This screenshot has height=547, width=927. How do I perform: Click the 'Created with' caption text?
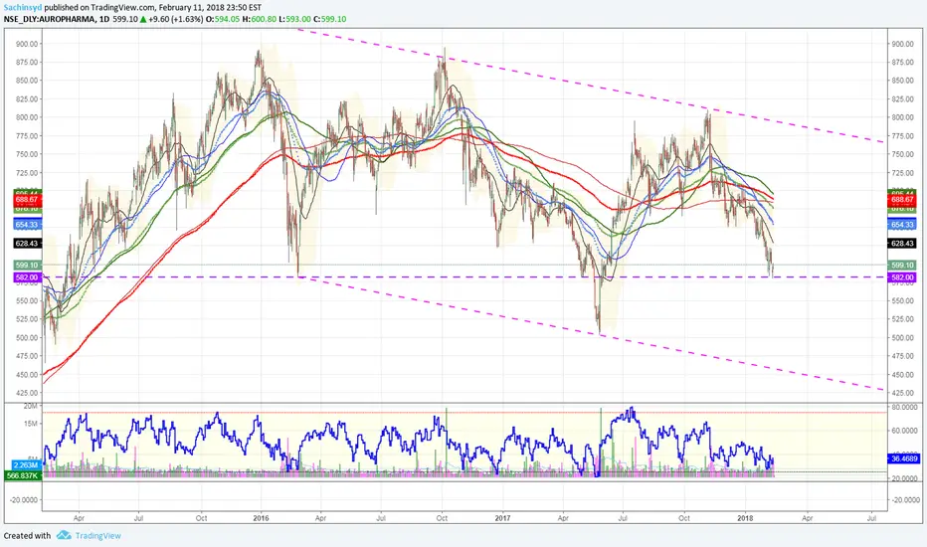pyautogui.click(x=27, y=536)
